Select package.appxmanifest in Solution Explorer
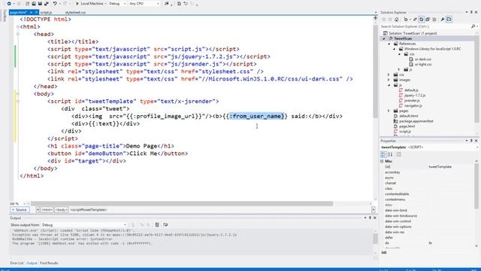 pyautogui.click(x=416, y=121)
